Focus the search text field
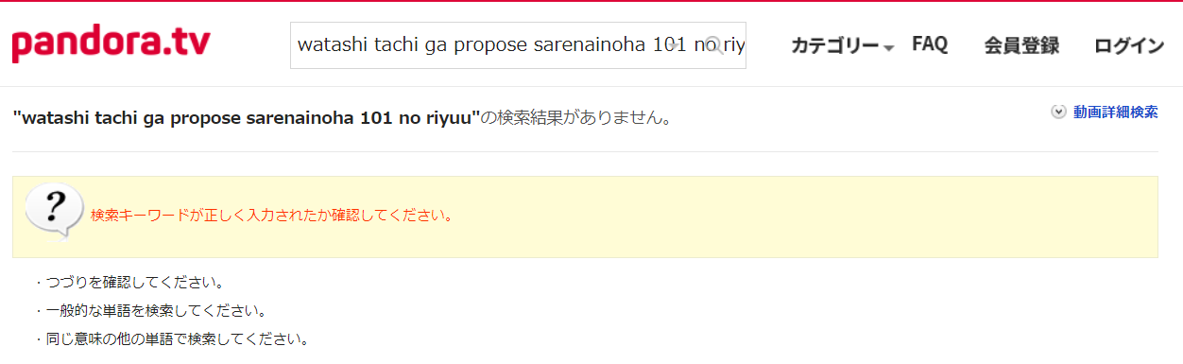The height and width of the screenshot is (364, 1183). (x=518, y=45)
